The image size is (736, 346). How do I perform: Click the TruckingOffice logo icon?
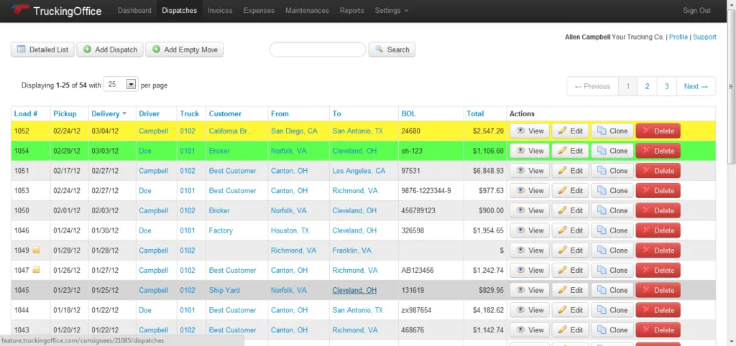click(x=20, y=11)
